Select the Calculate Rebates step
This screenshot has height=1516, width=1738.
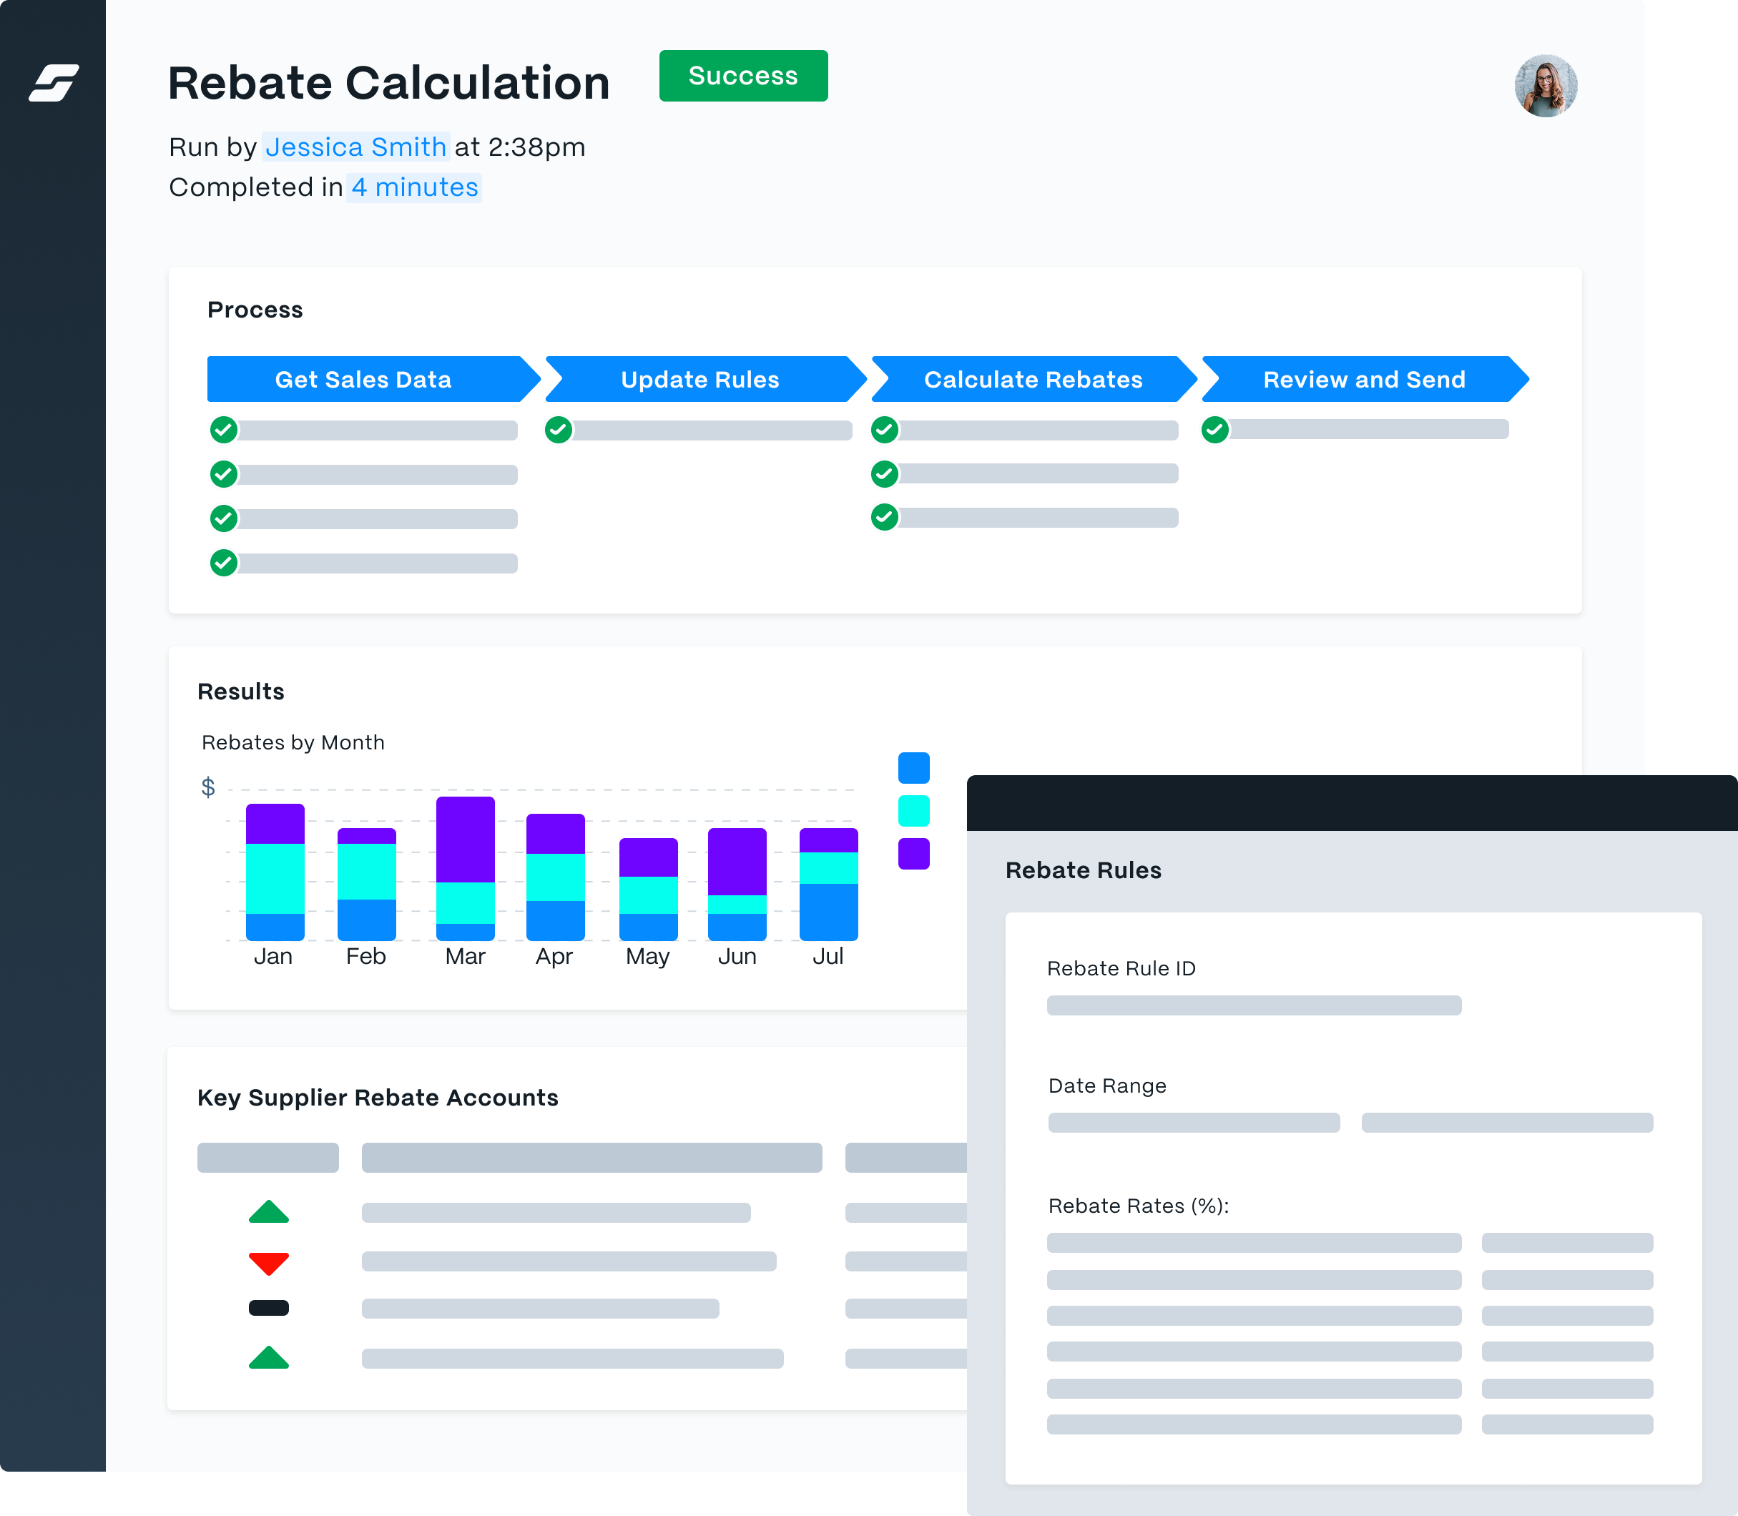point(1032,379)
